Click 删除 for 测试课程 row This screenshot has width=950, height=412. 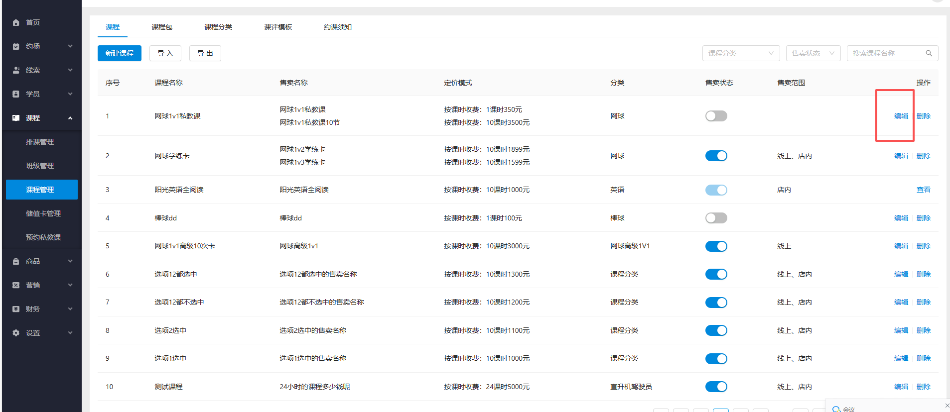924,387
